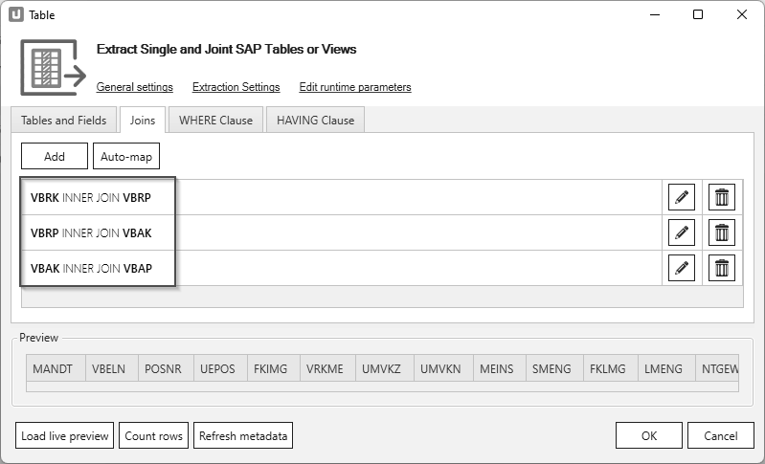Edit the VBAK INNER JOIN VBAP entry
The image size is (765, 464).
(x=681, y=268)
